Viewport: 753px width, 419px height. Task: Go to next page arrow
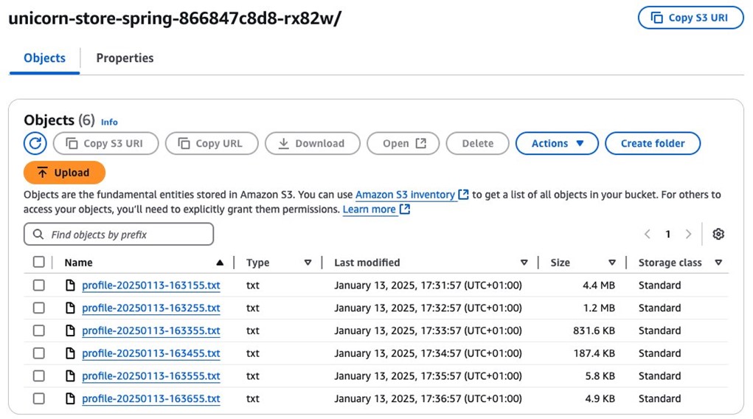pos(689,234)
